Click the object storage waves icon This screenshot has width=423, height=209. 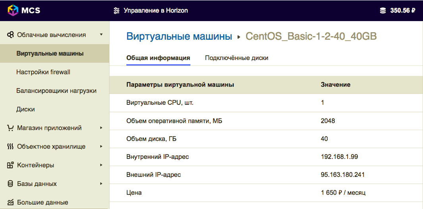(10, 147)
